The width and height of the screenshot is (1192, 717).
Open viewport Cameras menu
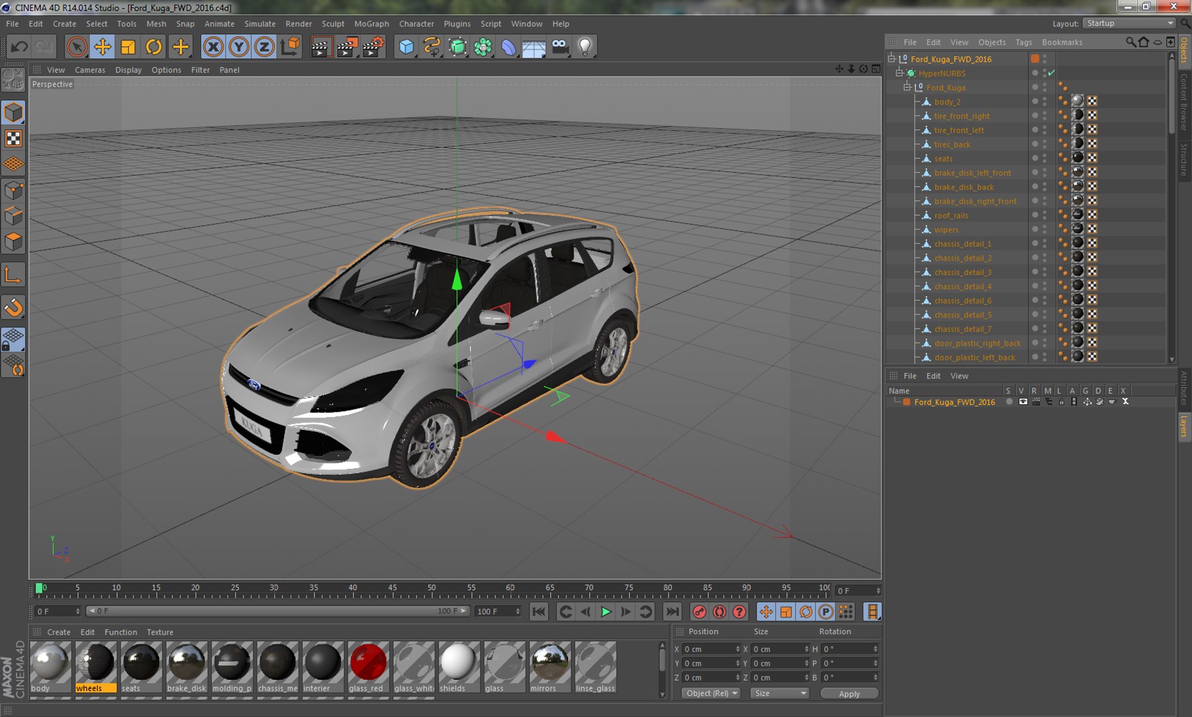(90, 70)
